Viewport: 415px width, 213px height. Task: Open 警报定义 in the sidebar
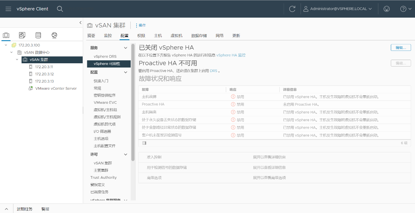coord(97,185)
